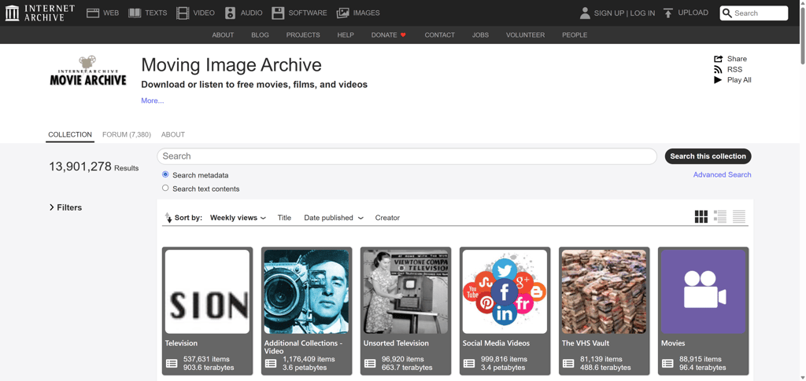Select the Search metadata radio button
806x381 pixels.
coord(165,174)
